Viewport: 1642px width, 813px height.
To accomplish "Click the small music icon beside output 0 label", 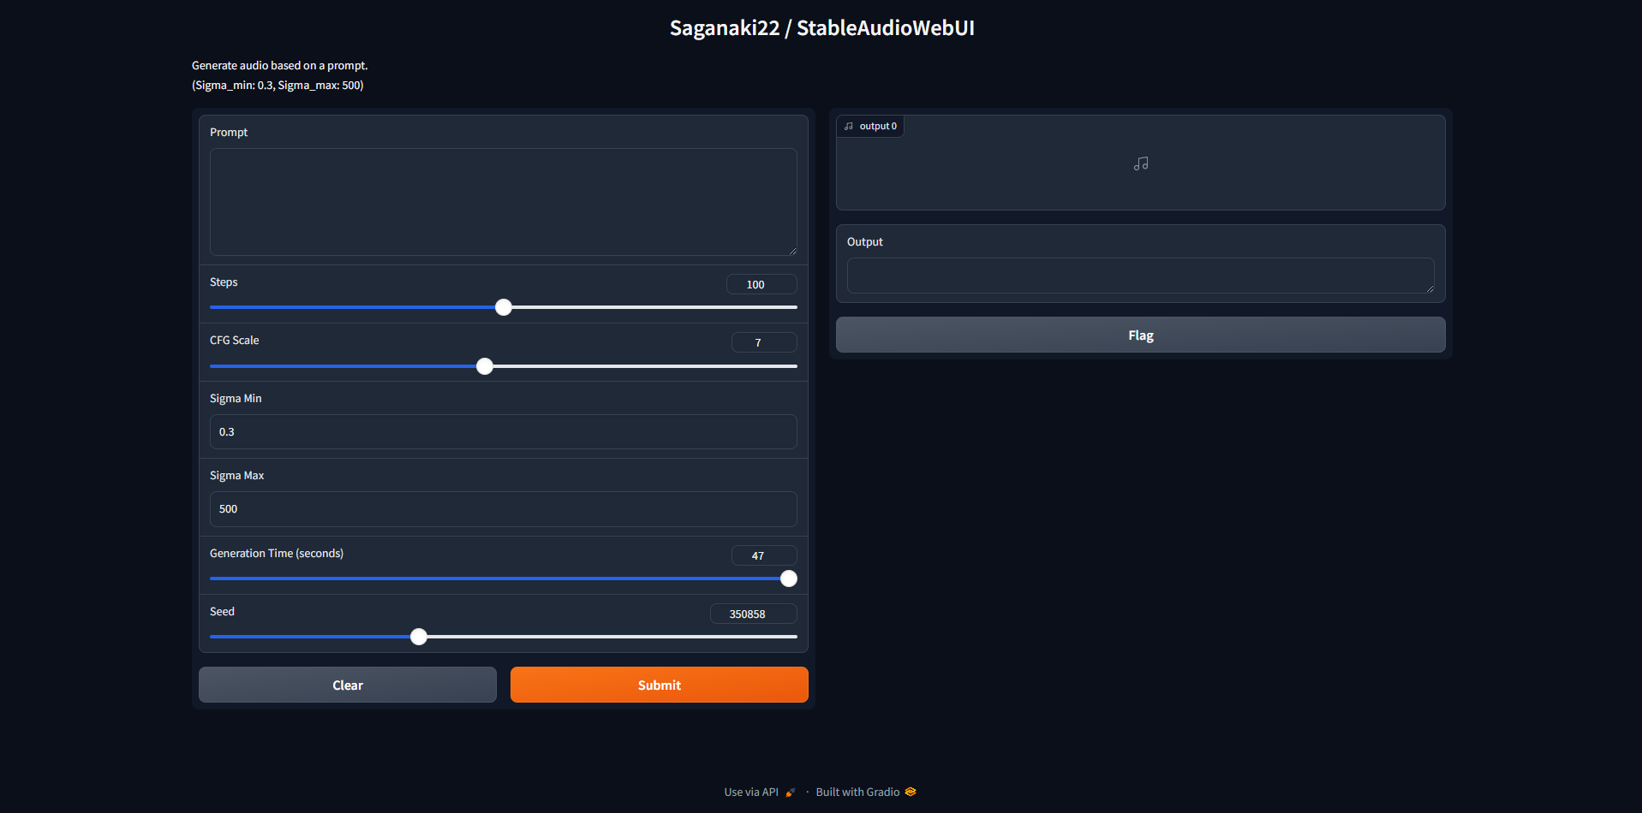I will 849,127.
